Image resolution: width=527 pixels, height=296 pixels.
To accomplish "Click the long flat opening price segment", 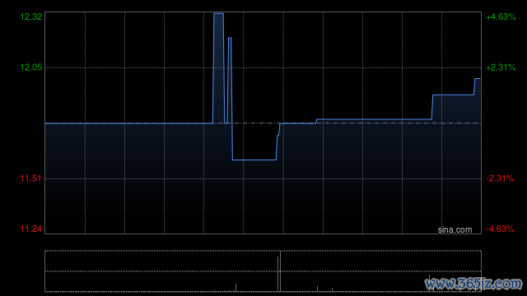I will [128, 123].
